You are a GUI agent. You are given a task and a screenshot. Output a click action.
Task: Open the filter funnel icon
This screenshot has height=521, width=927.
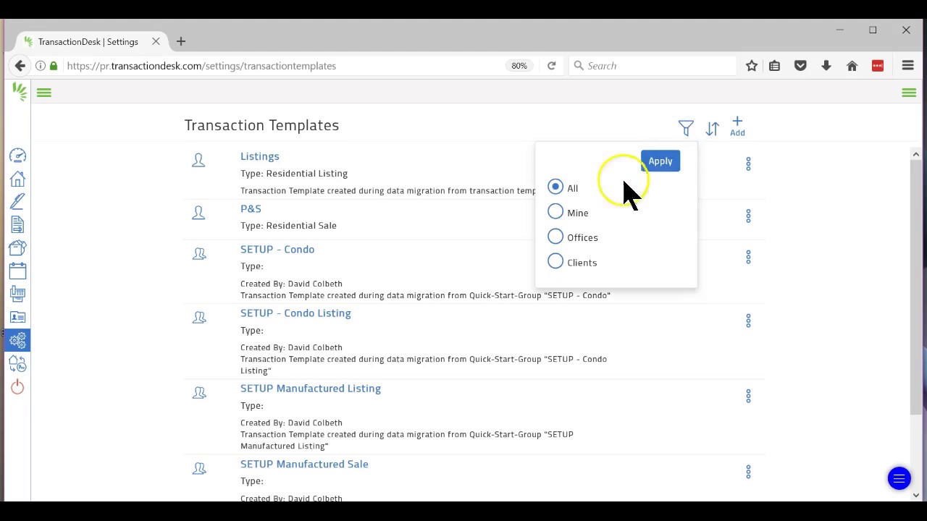(x=686, y=128)
